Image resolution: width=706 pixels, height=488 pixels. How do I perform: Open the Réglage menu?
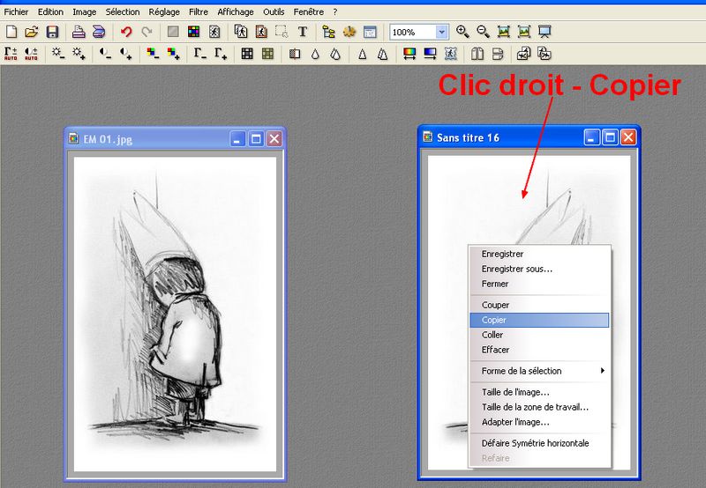(x=164, y=12)
